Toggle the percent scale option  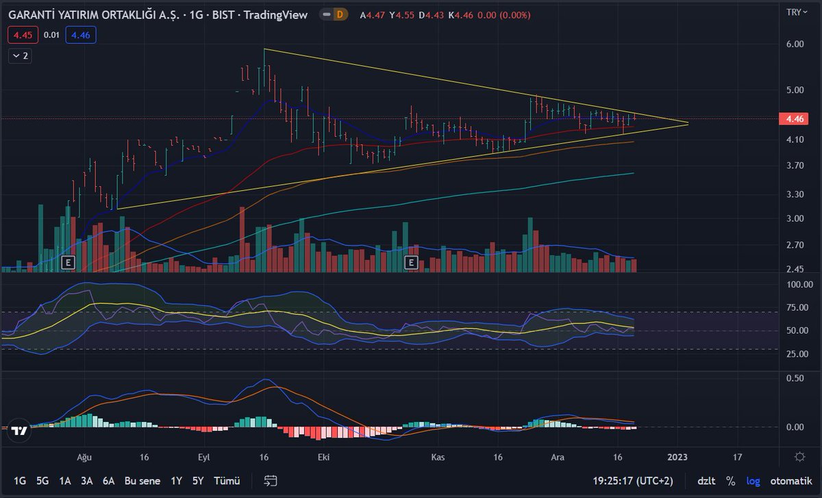point(731,481)
